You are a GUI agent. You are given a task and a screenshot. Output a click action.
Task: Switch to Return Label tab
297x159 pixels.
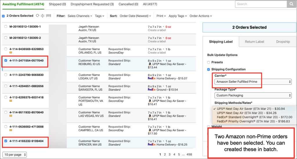click(254, 42)
